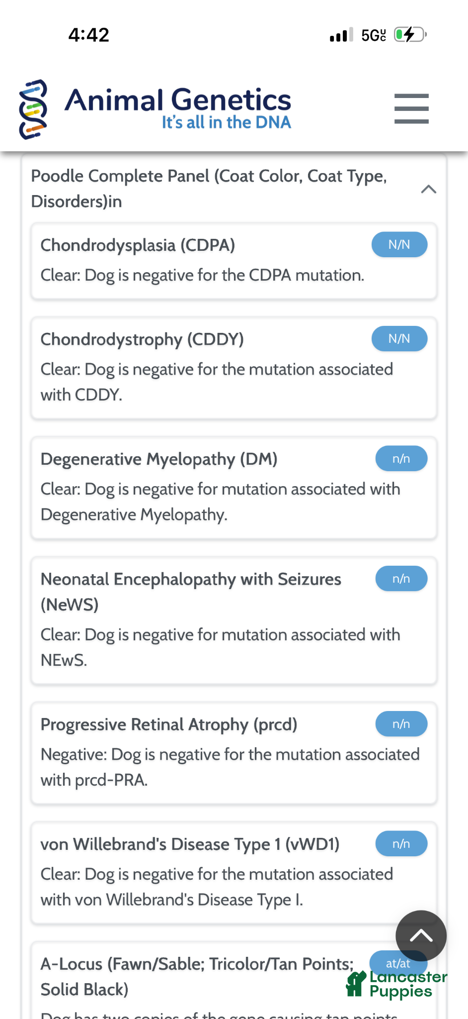Click the Animal Genetics site title text
The width and height of the screenshot is (468, 1019).
[x=178, y=100]
